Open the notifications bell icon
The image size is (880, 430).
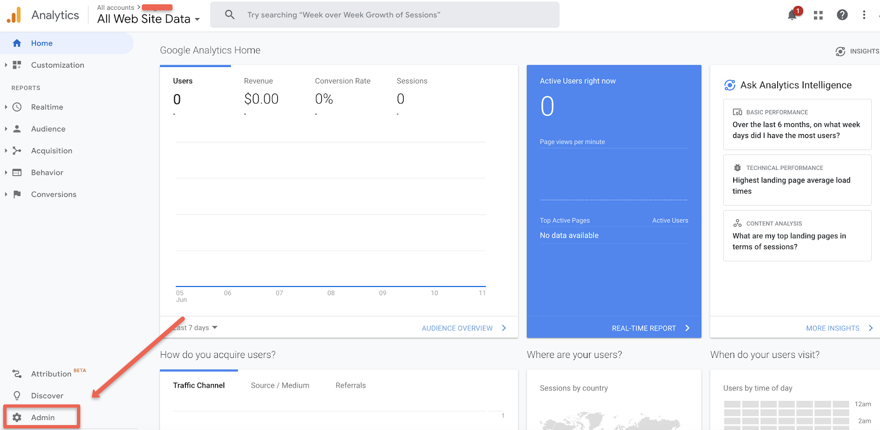pos(793,15)
